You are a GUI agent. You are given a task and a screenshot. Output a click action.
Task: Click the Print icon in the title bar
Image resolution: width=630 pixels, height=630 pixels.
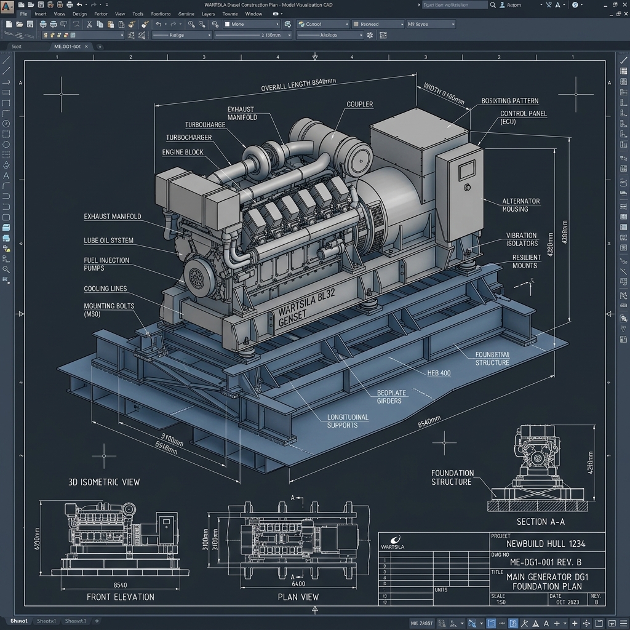(x=70, y=5)
